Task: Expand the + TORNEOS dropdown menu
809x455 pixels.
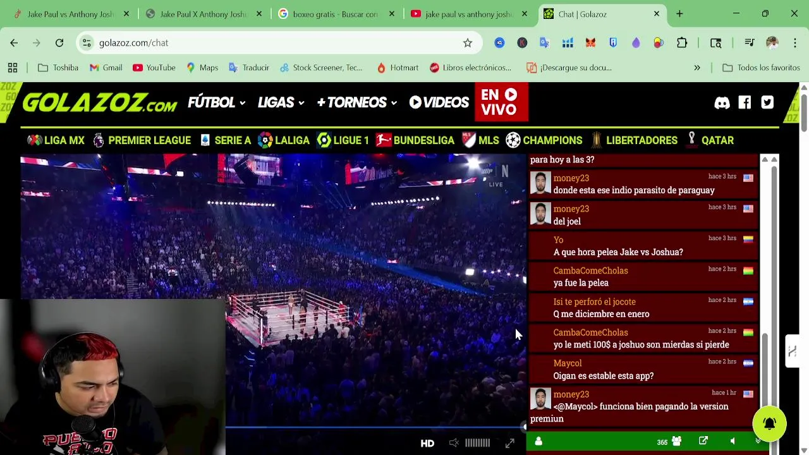Action: coord(356,102)
